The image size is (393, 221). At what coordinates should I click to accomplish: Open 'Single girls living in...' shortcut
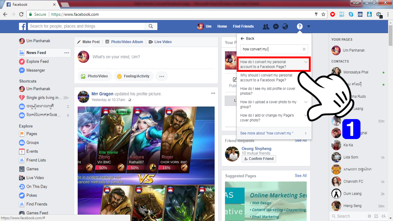point(45,98)
